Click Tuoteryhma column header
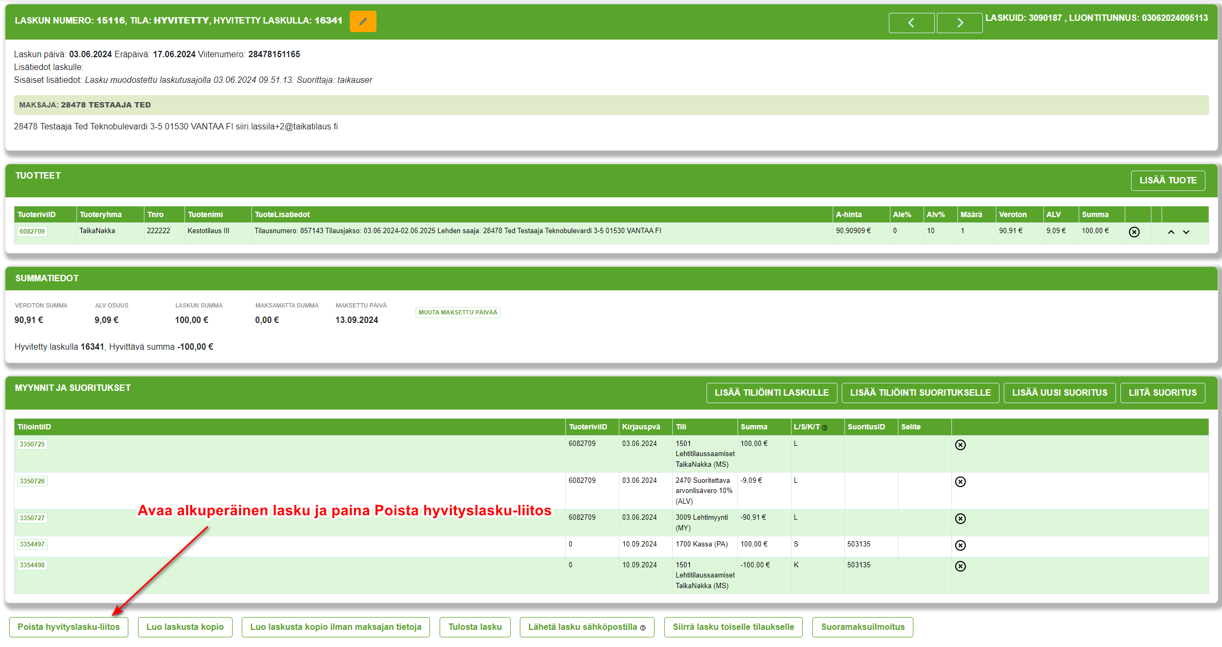The width and height of the screenshot is (1222, 647). click(110, 214)
